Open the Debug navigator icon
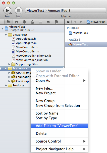Screen dimensions: 107x153 (40, 22)
